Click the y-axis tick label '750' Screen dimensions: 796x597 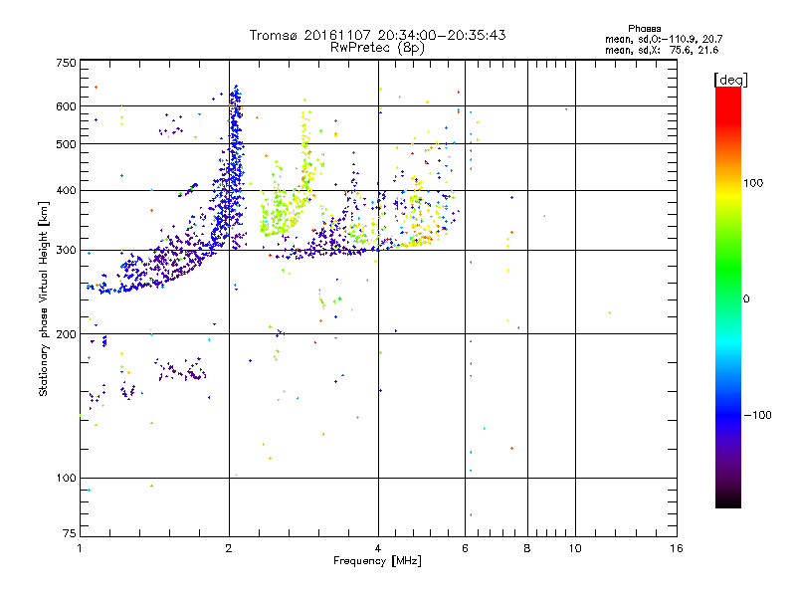coord(66,63)
